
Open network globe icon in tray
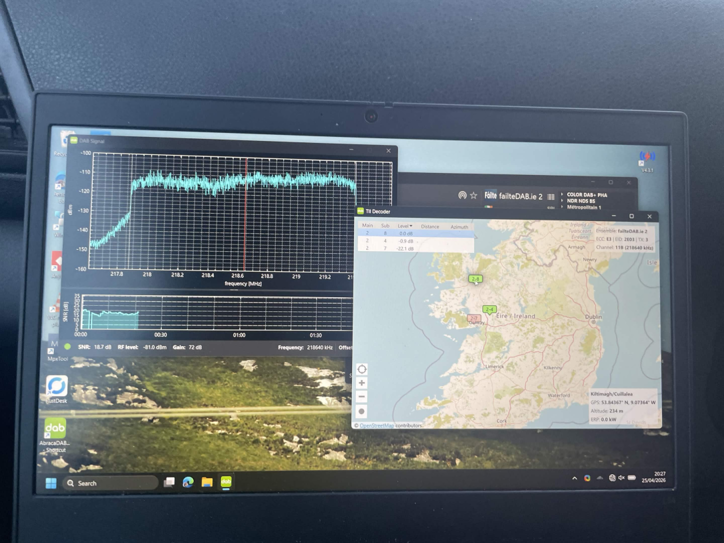pyautogui.click(x=612, y=478)
